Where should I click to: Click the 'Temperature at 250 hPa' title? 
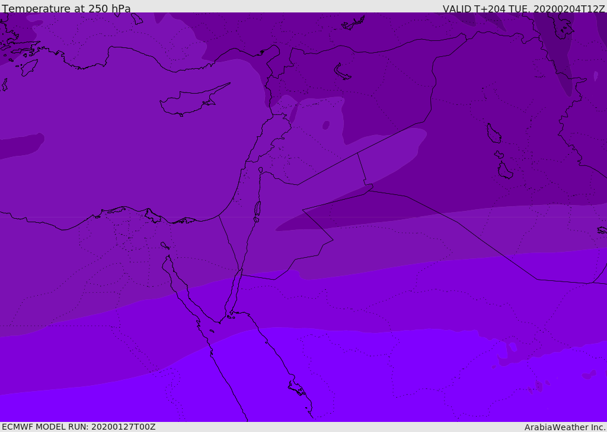66,8
